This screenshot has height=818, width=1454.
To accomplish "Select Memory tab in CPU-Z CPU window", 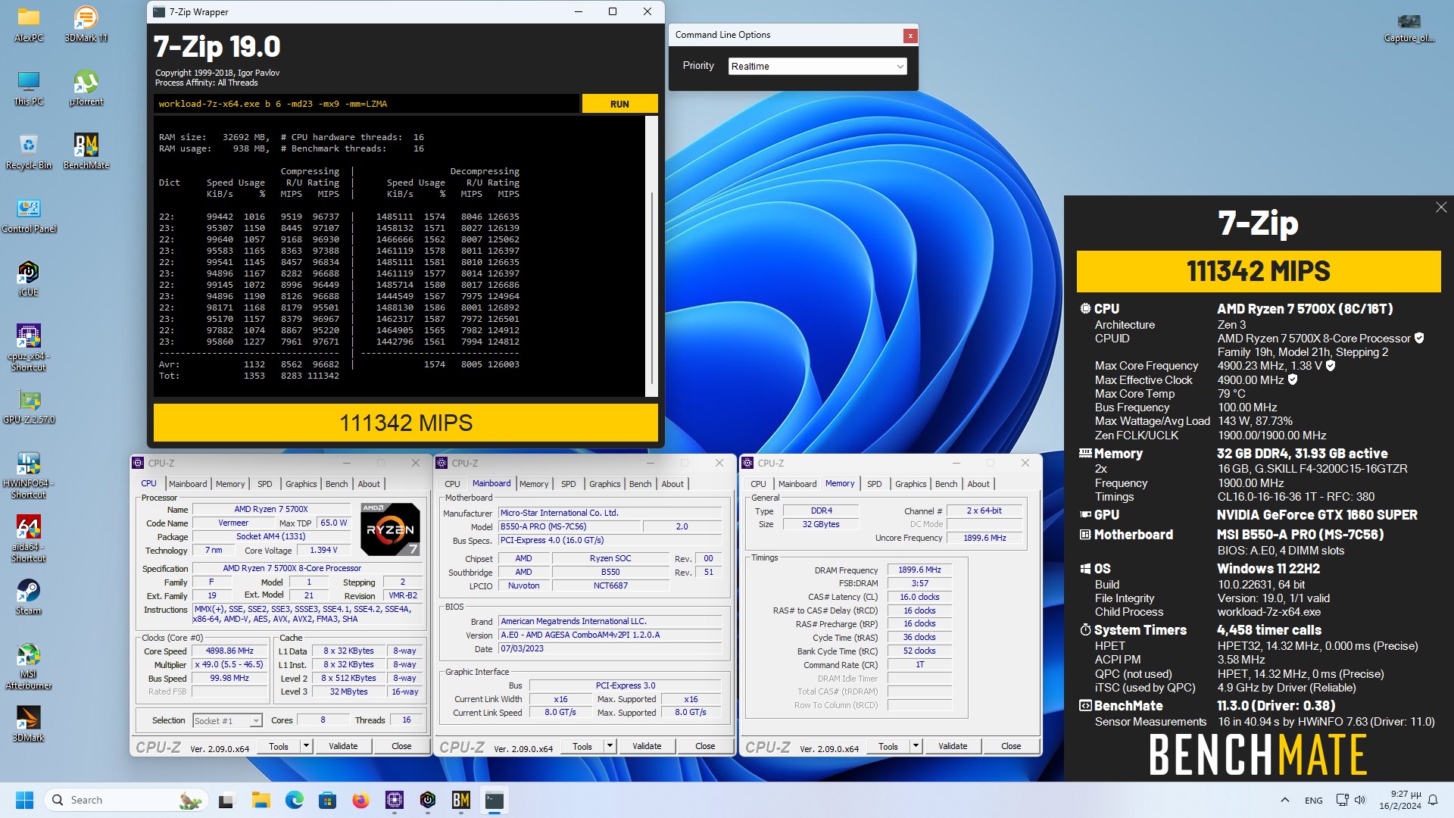I will [x=230, y=484].
